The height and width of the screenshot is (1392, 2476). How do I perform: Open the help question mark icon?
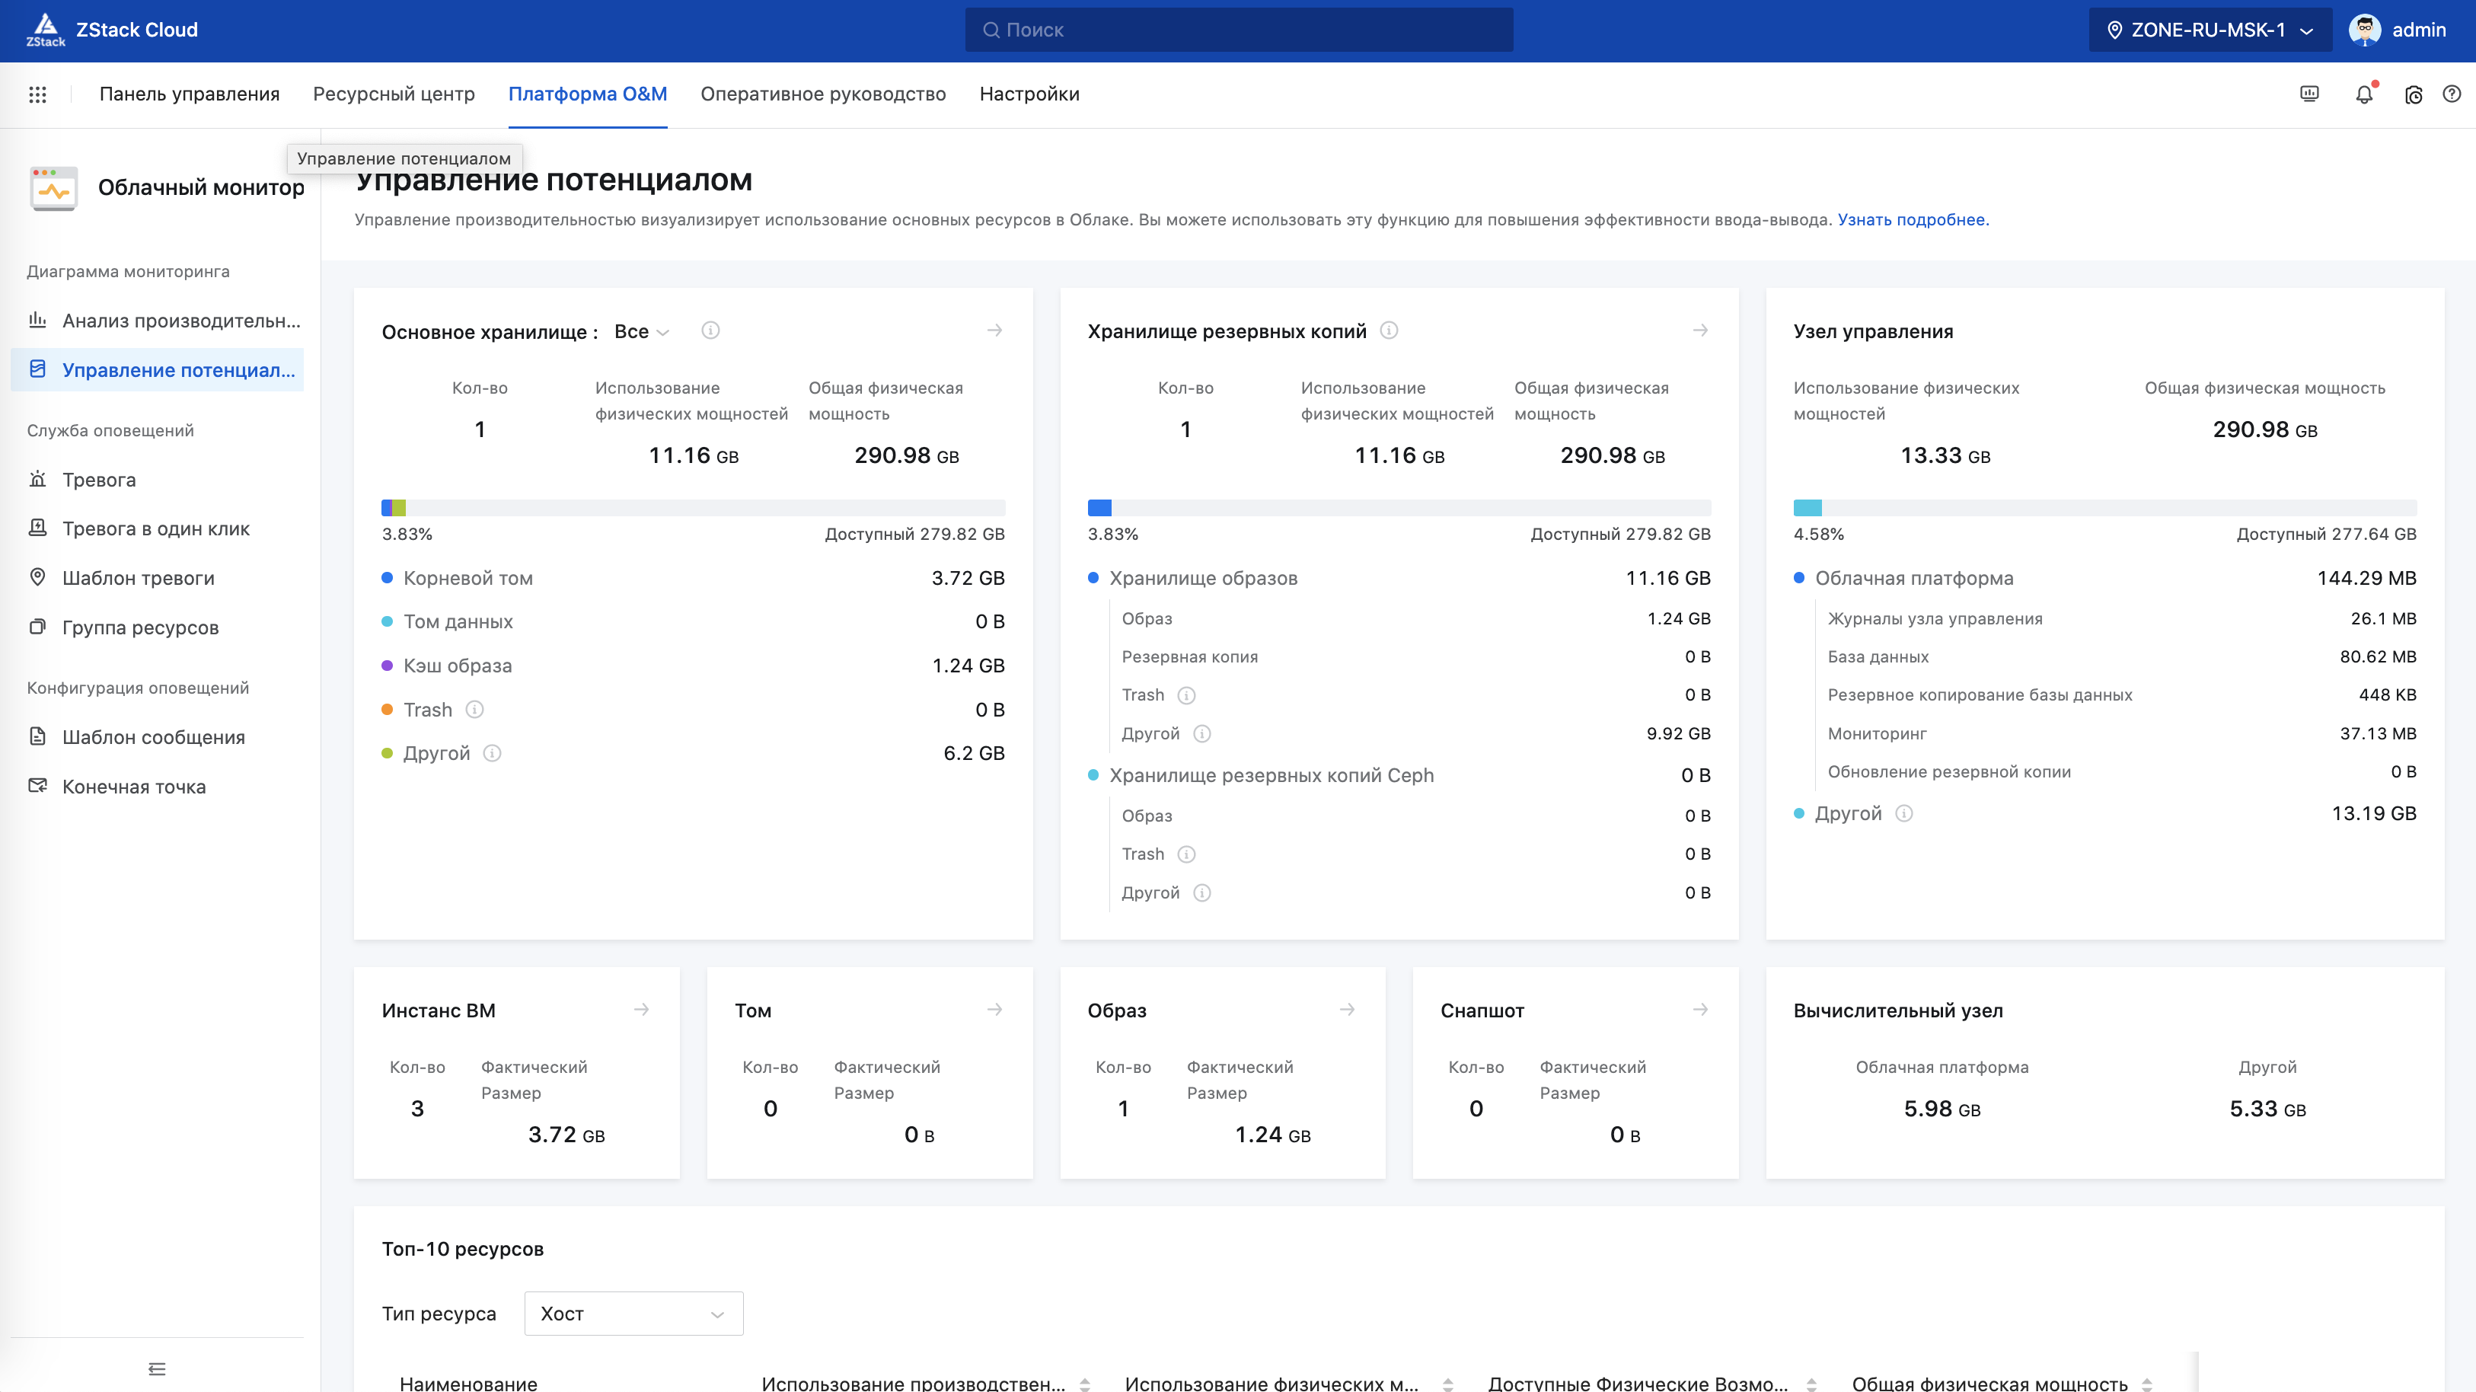(2452, 94)
